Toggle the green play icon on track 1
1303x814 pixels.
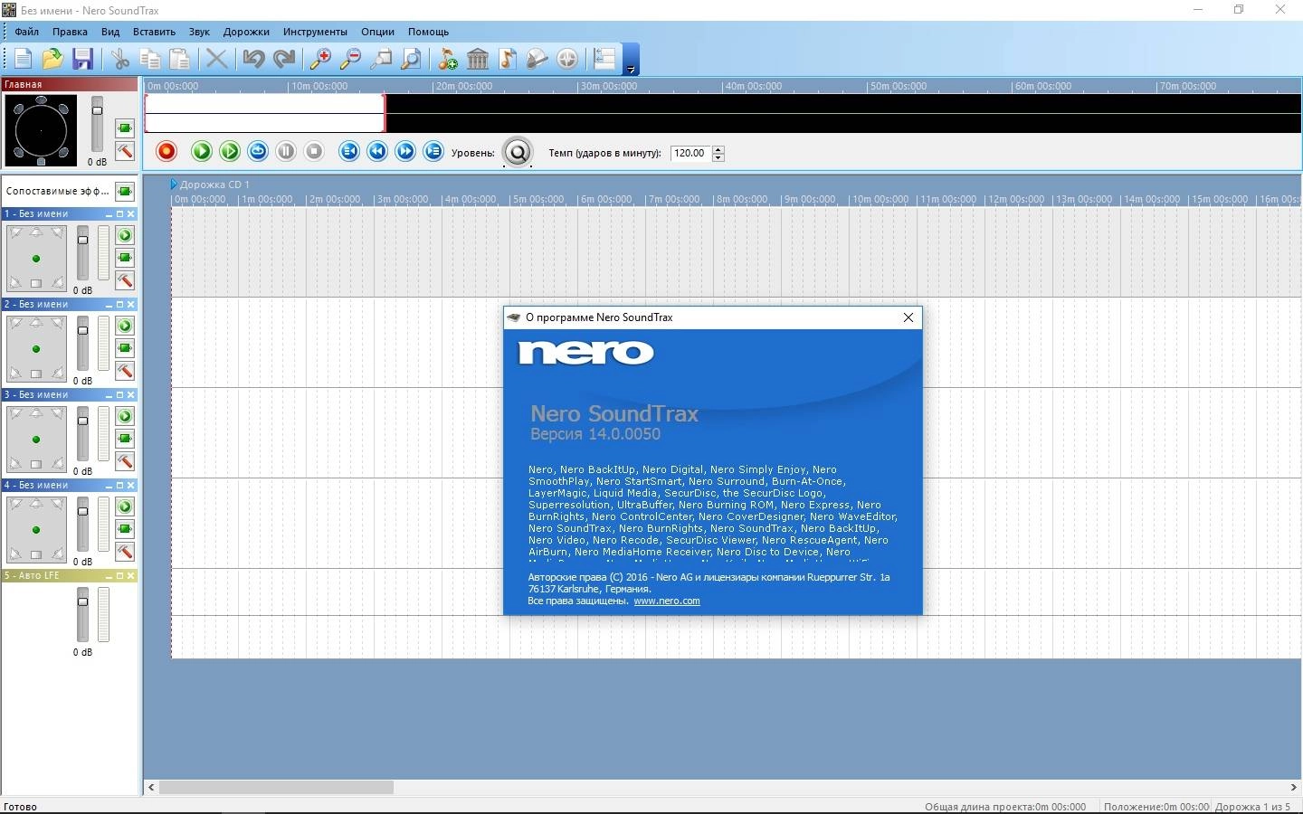(x=125, y=235)
